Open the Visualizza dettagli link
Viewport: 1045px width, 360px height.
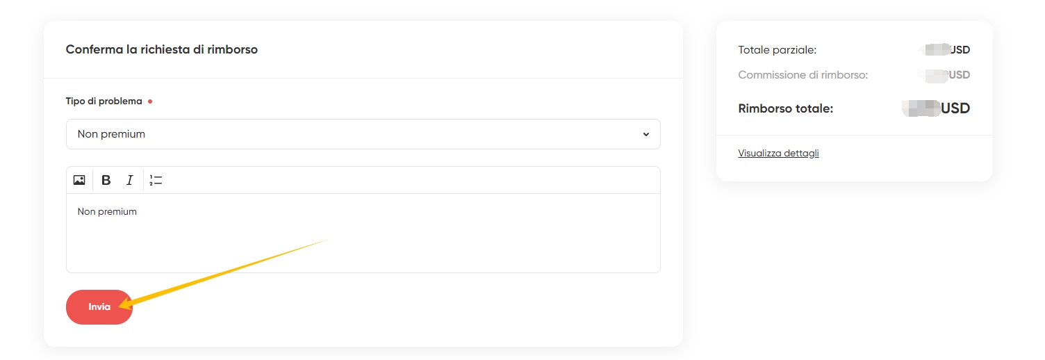coord(778,153)
